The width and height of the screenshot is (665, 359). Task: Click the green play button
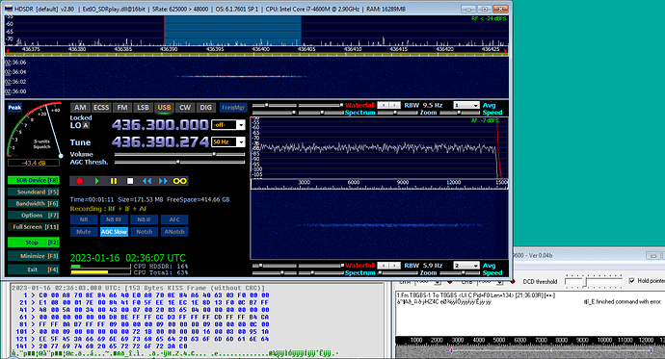pyautogui.click(x=96, y=181)
